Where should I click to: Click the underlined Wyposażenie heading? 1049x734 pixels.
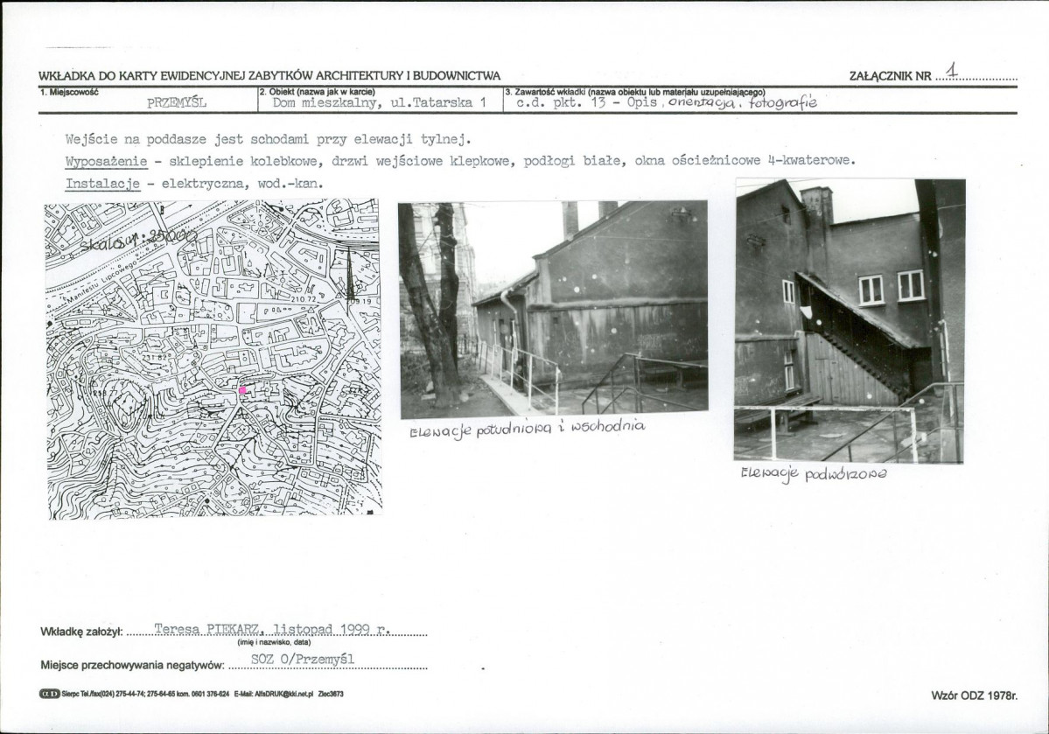click(x=100, y=161)
